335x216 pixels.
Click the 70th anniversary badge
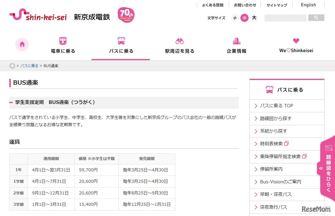tap(126, 15)
